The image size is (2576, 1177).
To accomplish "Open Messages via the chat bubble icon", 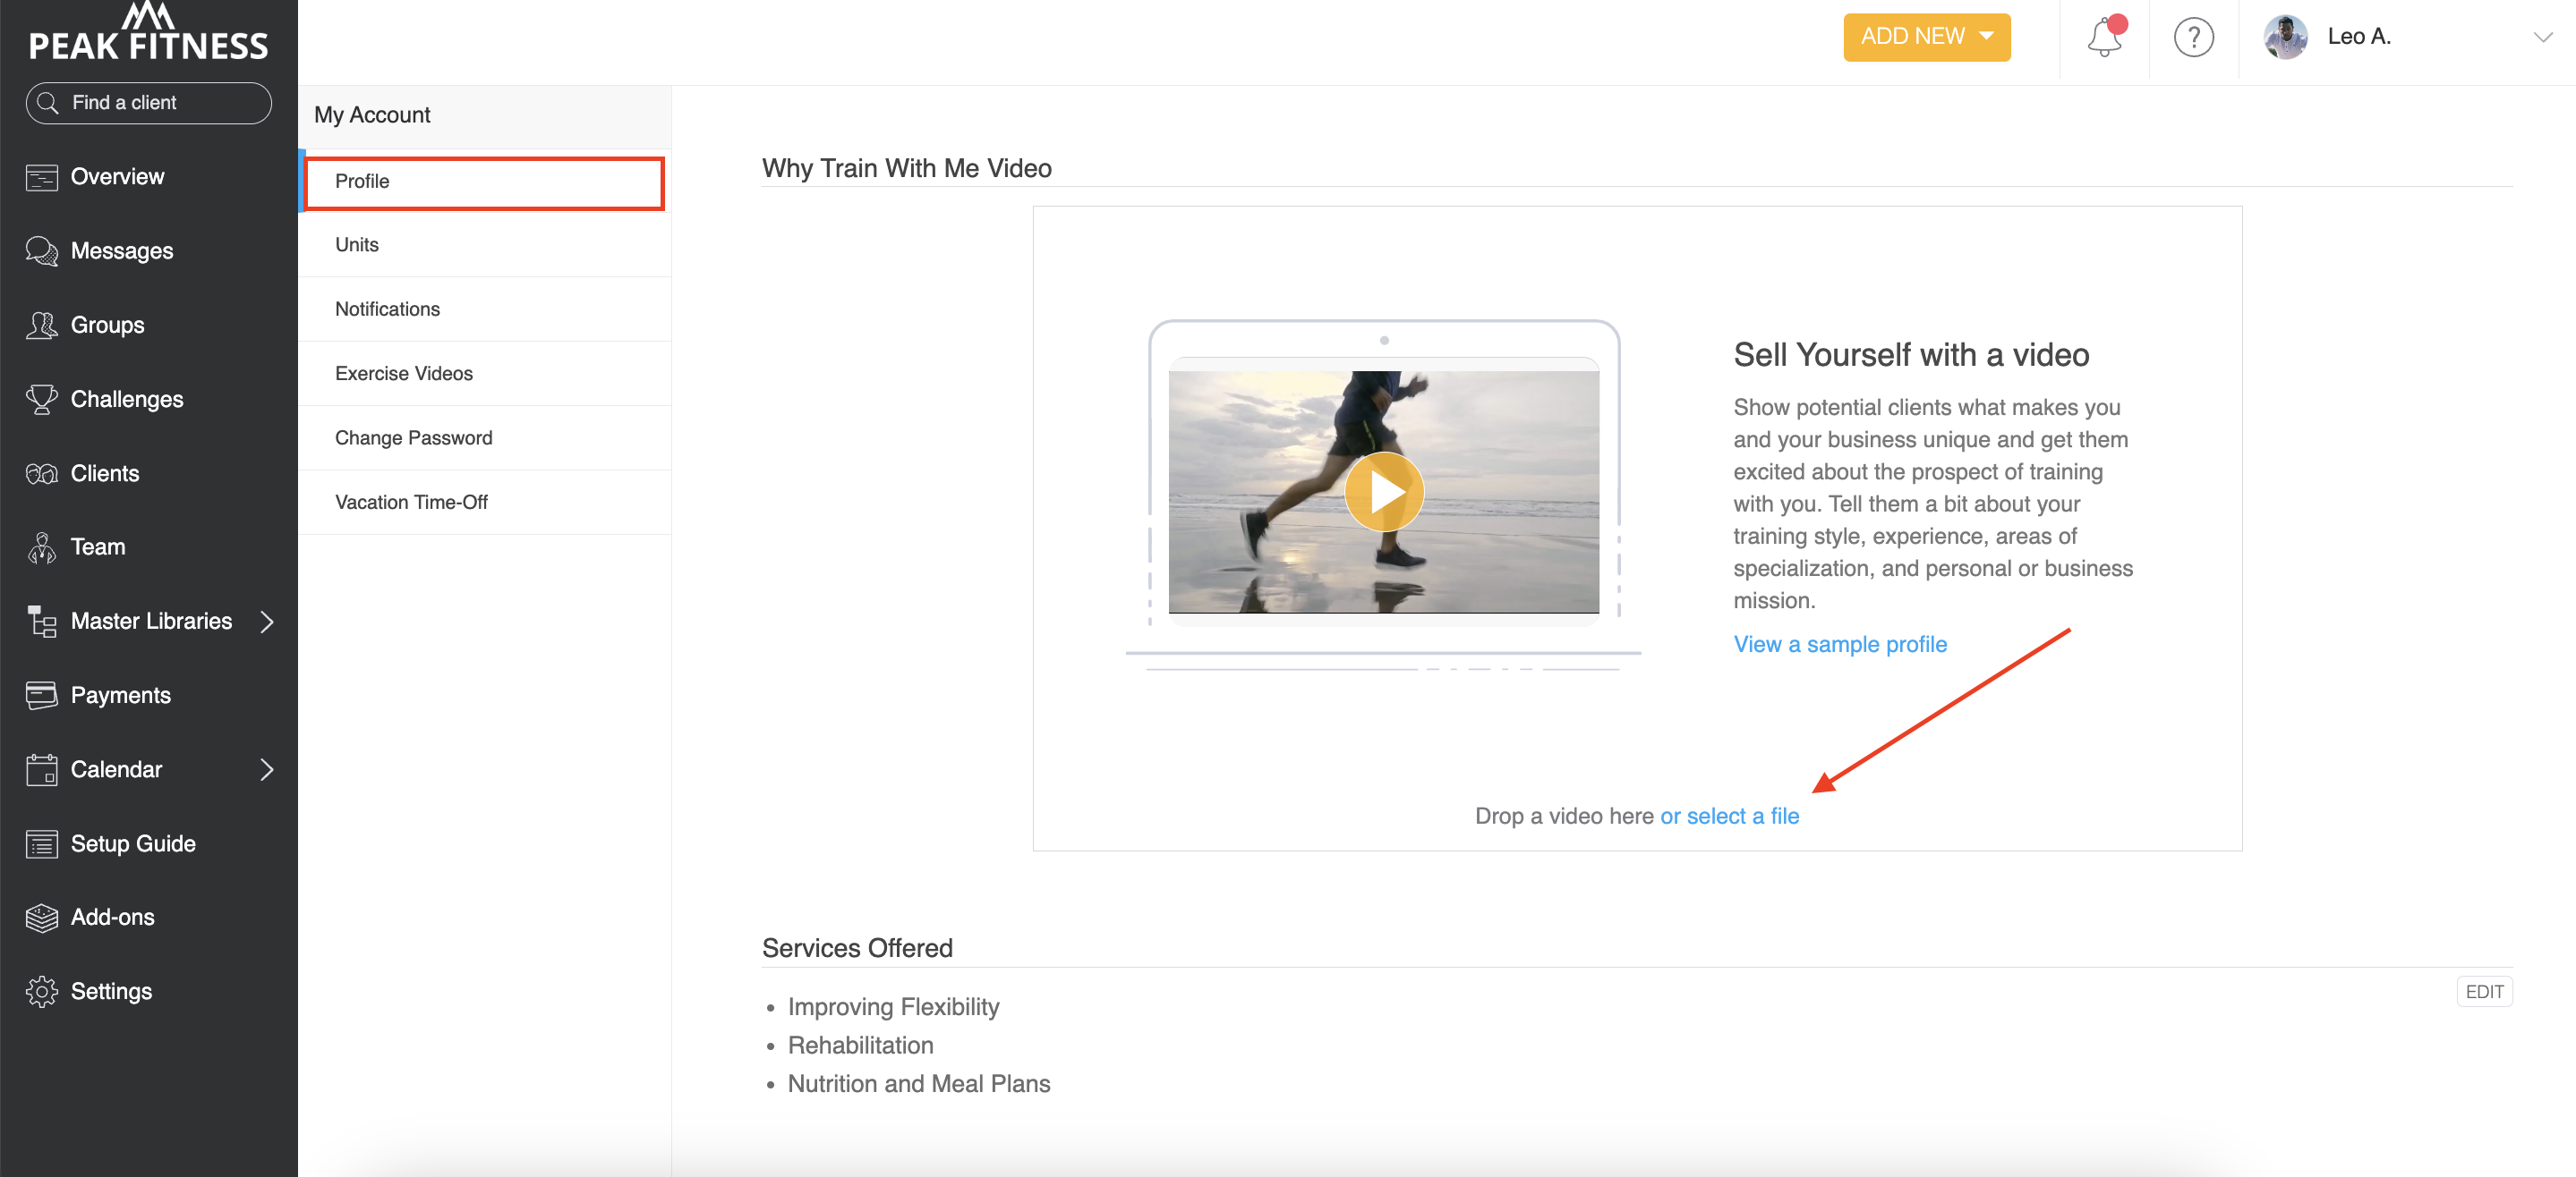I will (41, 250).
